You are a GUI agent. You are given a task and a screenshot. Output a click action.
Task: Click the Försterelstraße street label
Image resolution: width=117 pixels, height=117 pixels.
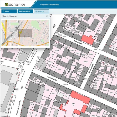click(x=91, y=68)
